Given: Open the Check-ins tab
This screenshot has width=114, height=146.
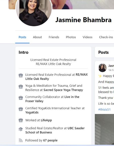Looking at the screenshot, I should 106,37.
